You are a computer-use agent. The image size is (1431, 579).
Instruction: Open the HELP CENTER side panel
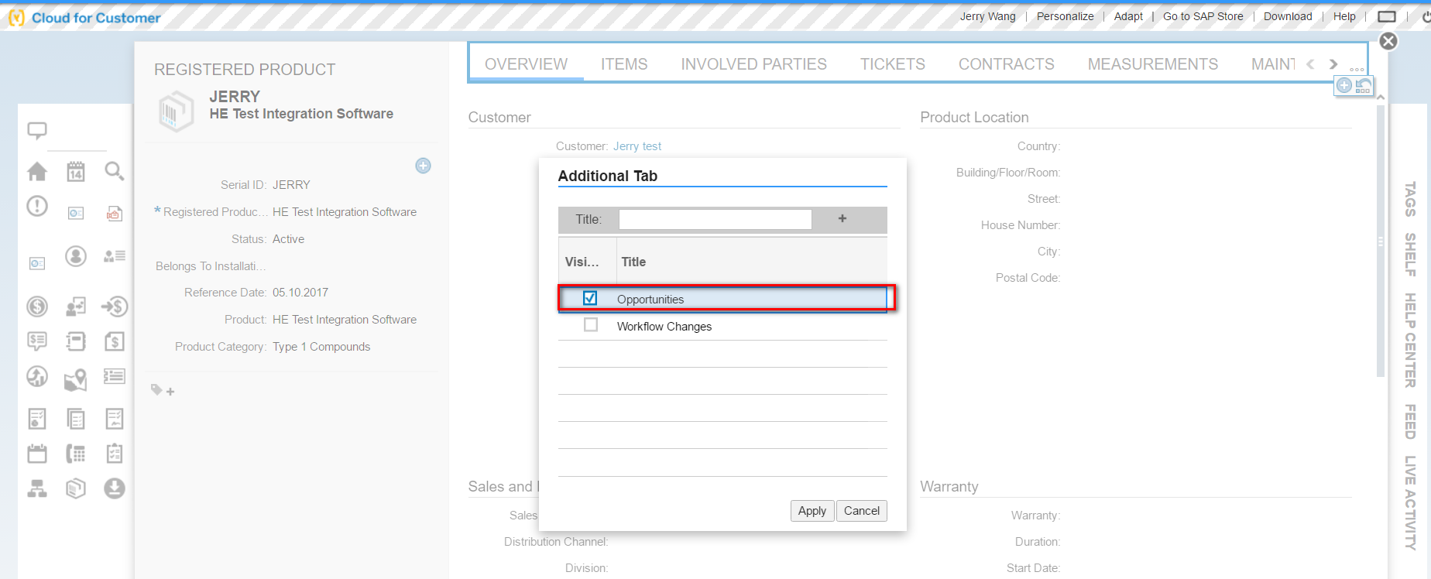click(1410, 340)
